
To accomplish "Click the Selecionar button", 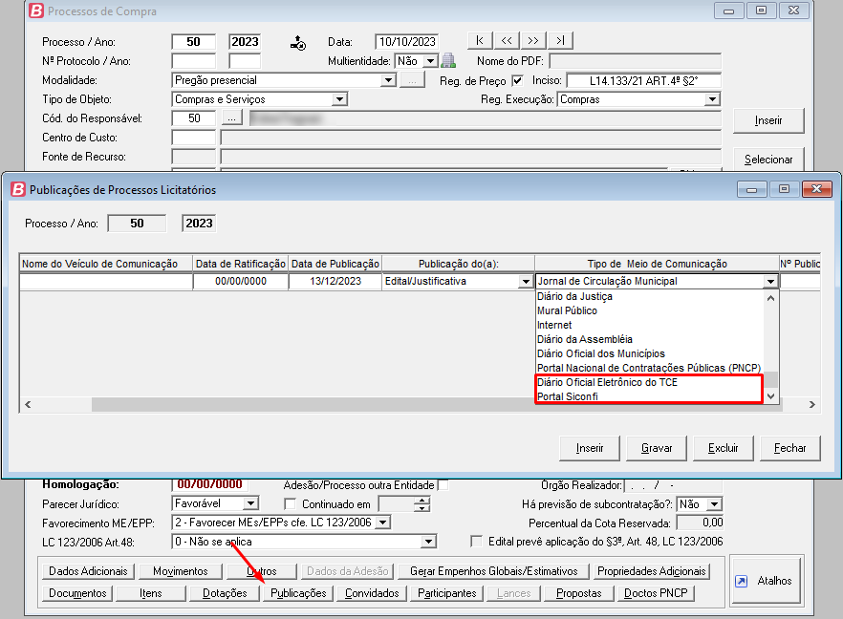I will [x=768, y=160].
